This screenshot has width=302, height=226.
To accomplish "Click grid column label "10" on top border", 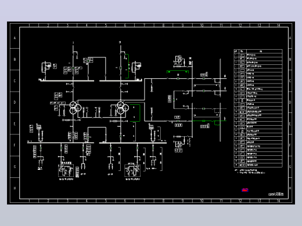I will (202, 25).
